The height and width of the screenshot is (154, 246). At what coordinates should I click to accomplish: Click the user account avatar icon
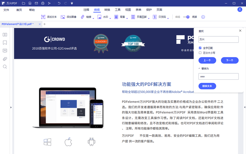point(240,10)
